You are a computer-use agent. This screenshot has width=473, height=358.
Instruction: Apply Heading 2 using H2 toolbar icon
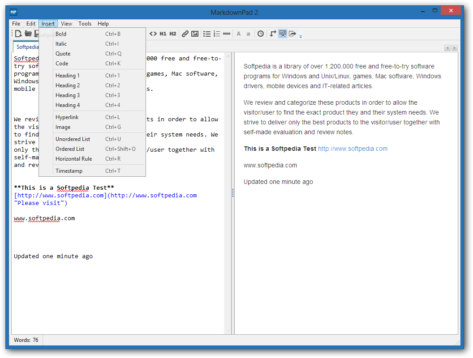173,34
